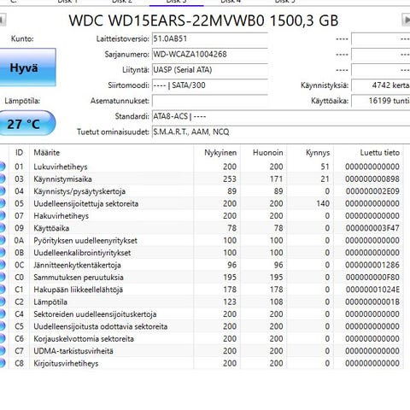Click the status icon of Käyttöaika attribute
Viewport: 410px width, 410px height.
point(3,228)
